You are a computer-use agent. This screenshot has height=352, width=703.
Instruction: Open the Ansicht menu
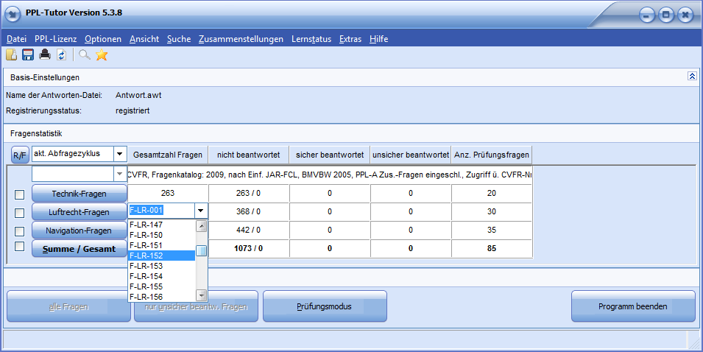click(x=144, y=39)
